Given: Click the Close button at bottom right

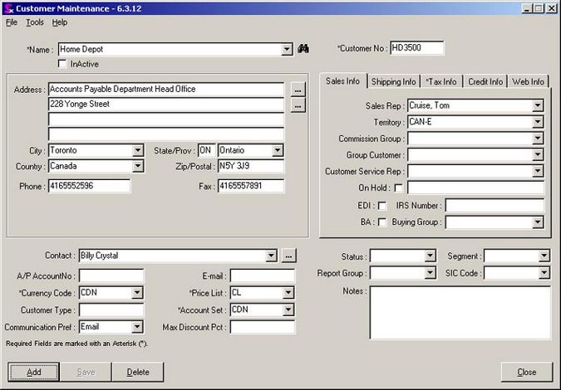Looking at the screenshot, I should pyautogui.click(x=526, y=372).
